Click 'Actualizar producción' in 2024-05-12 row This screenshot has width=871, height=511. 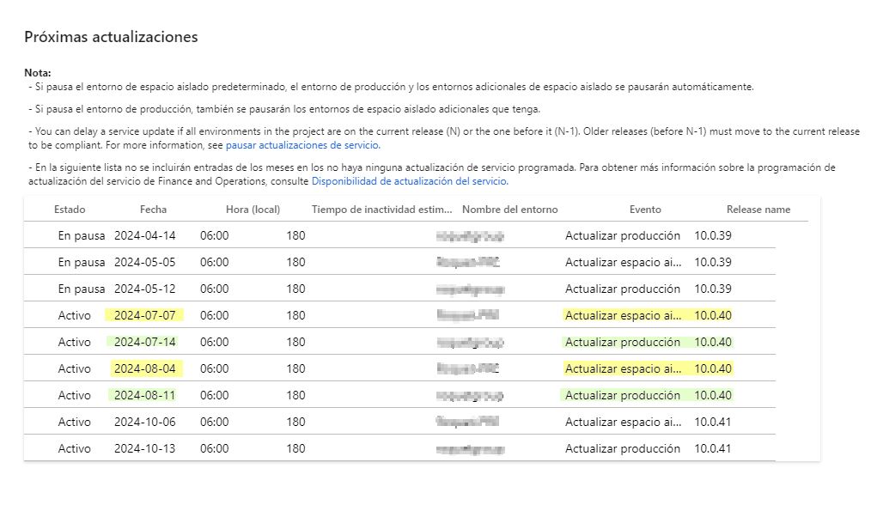623,289
